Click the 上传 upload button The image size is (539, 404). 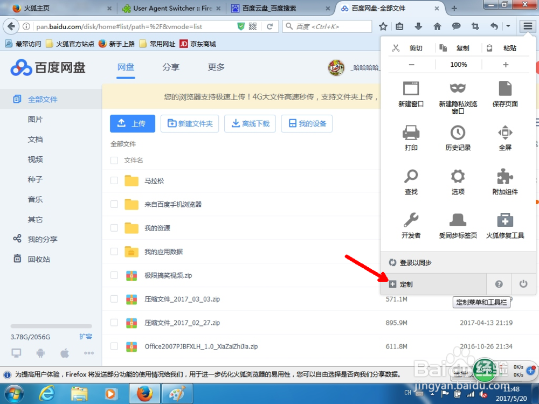point(132,123)
